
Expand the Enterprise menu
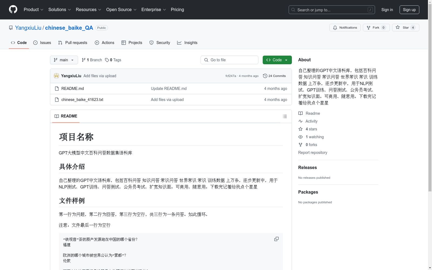click(x=154, y=9)
